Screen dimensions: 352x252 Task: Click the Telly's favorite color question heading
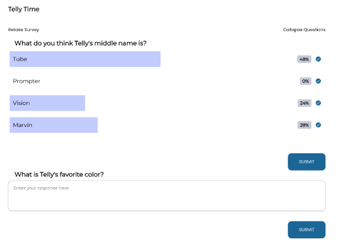59,175
